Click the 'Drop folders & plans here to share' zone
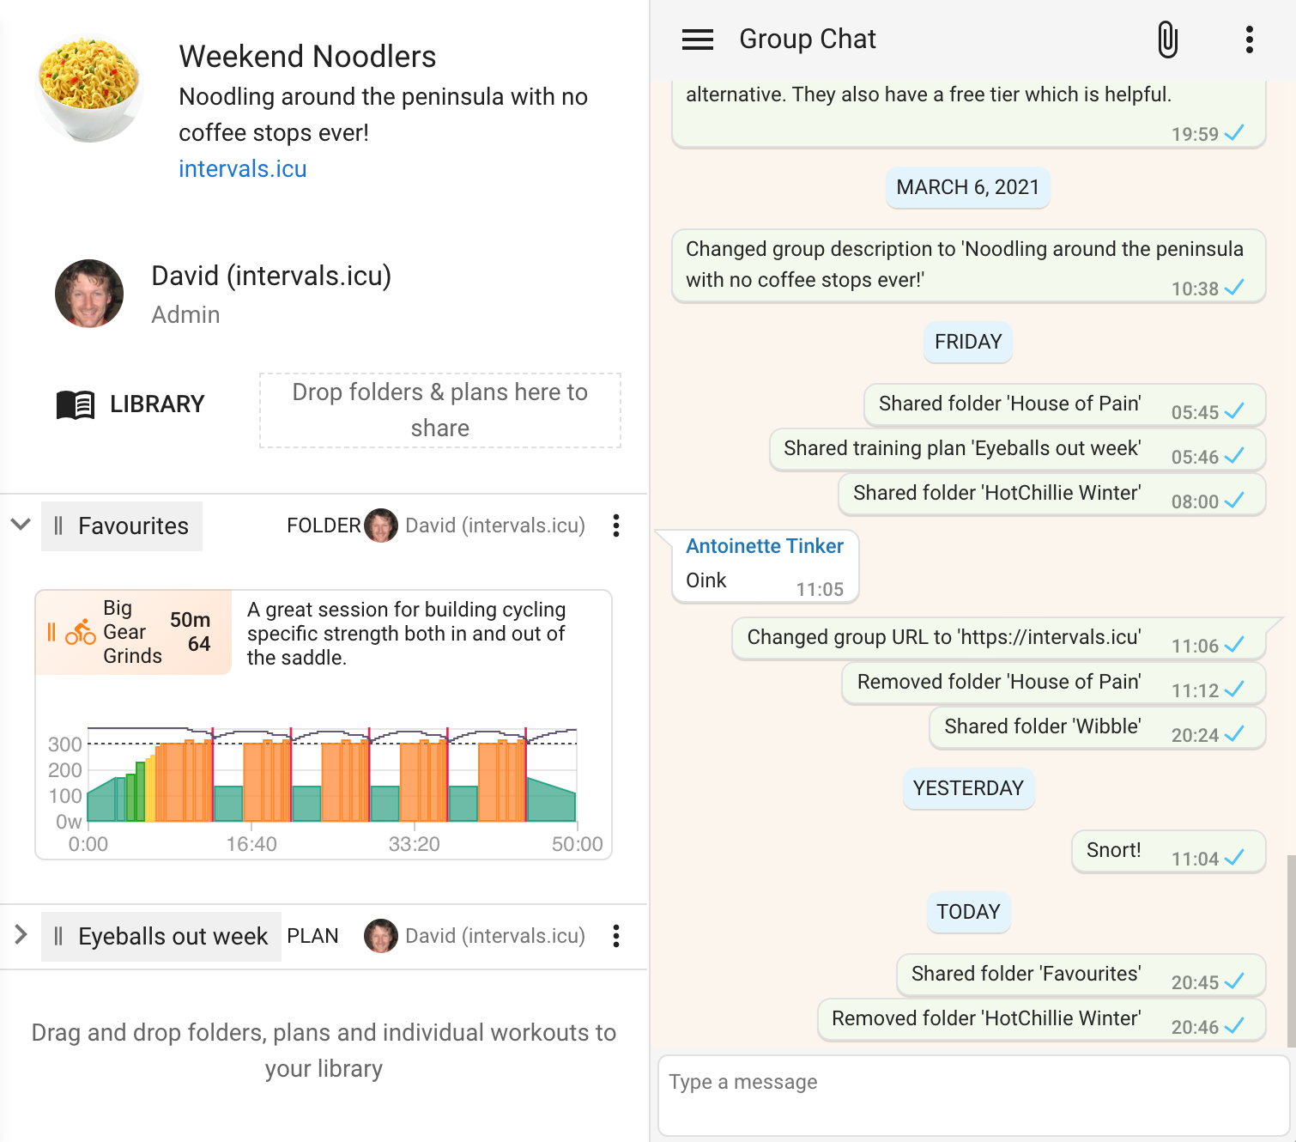 click(x=439, y=410)
